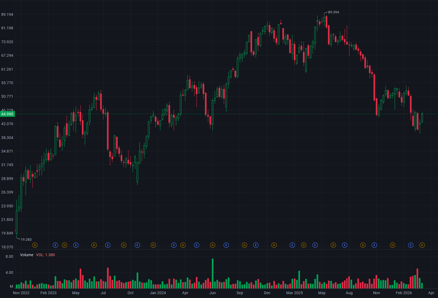Click the 42.076 price axis label
This screenshot has height=298, width=438.
coord(7,124)
